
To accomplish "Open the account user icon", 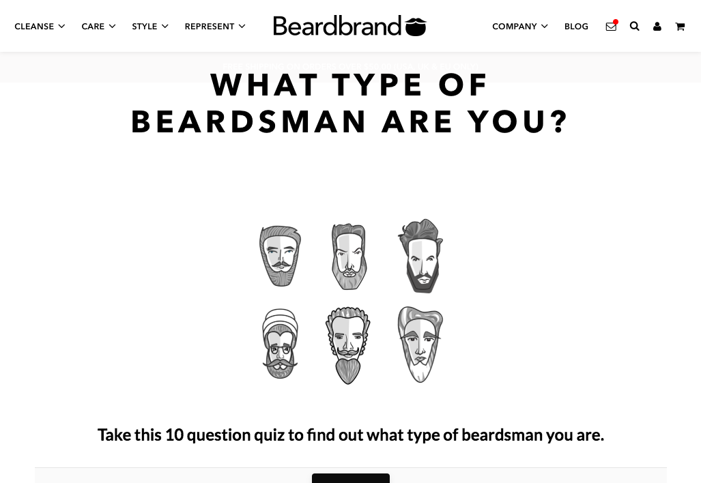I will point(657,27).
